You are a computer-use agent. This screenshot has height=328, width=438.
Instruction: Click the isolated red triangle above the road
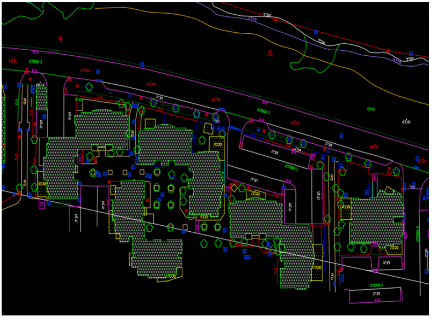[x=270, y=53]
